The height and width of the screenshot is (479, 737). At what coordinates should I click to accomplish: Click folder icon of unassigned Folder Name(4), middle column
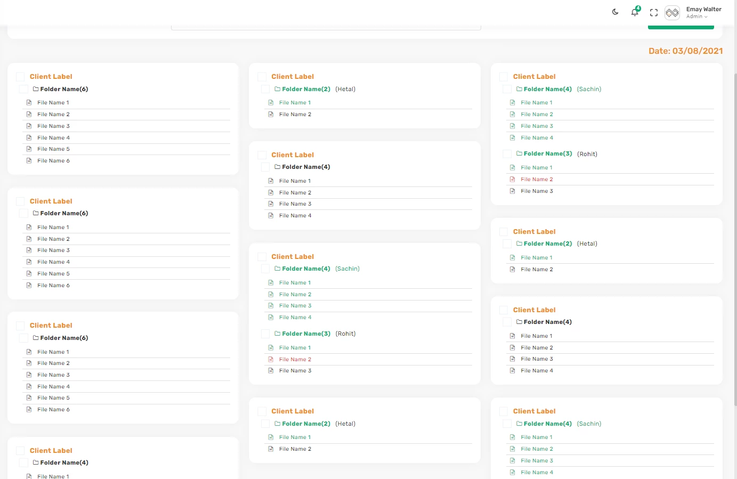[277, 167]
